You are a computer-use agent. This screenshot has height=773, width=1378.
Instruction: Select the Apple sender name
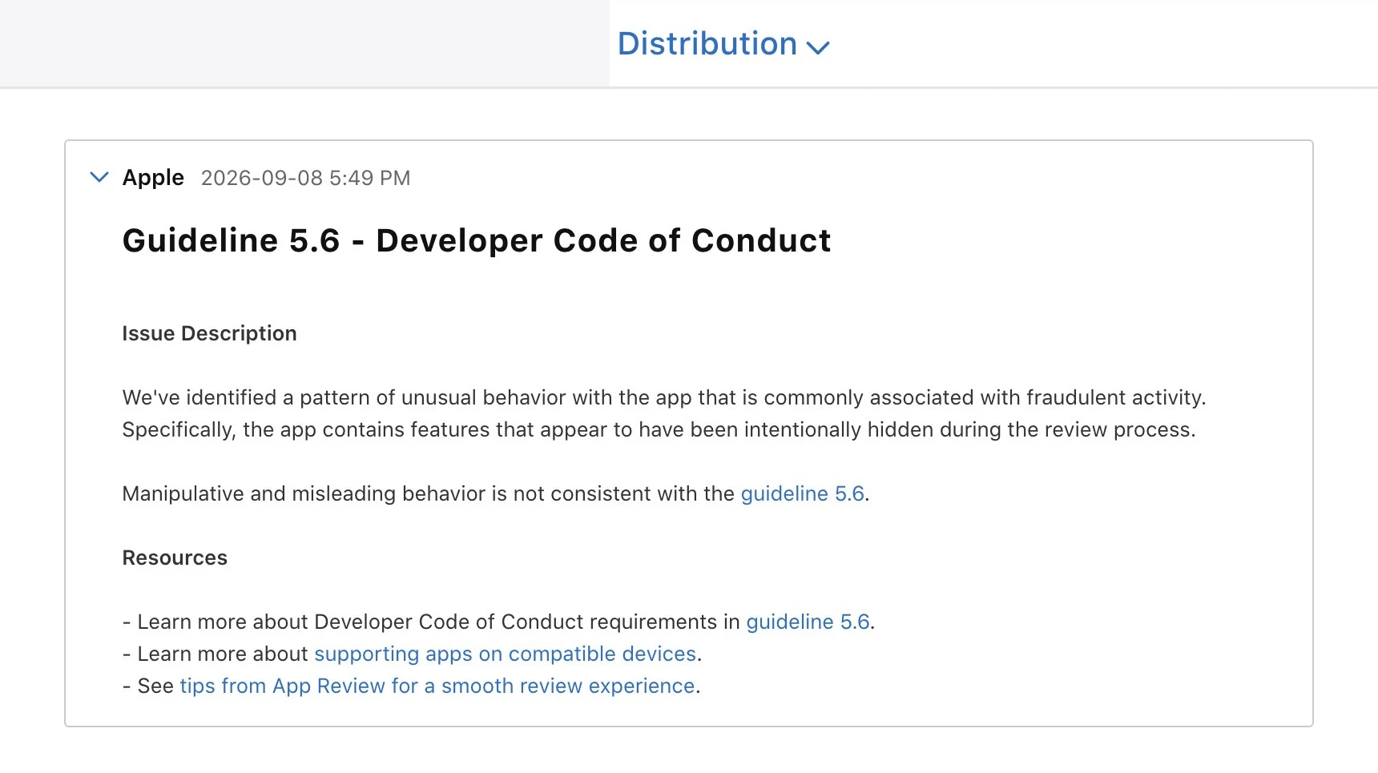click(x=153, y=177)
